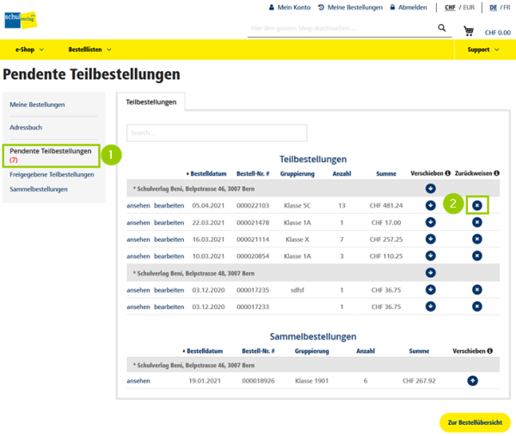The height and width of the screenshot is (436, 516).
Task: Click the search magnifier icon
Action: 443,28
